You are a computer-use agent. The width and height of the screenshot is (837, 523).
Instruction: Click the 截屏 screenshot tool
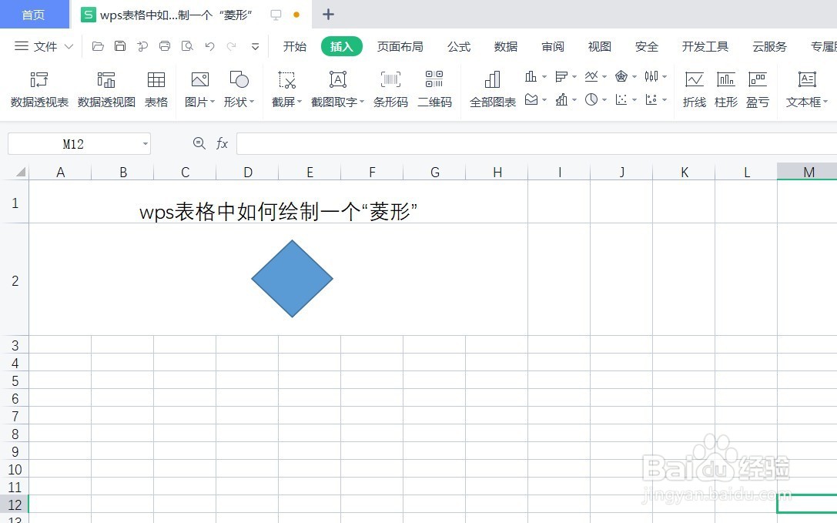(x=286, y=90)
